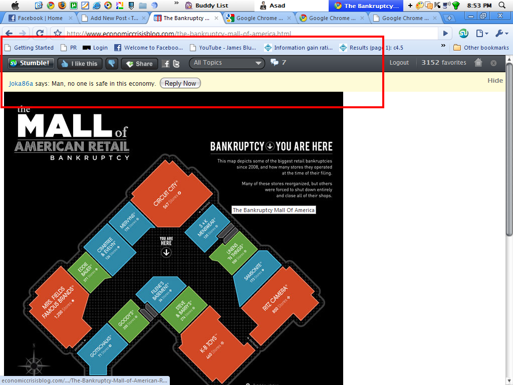Expand hidden quick launch items chevron
Viewport: 513px width, 385px height.
(176, 4)
